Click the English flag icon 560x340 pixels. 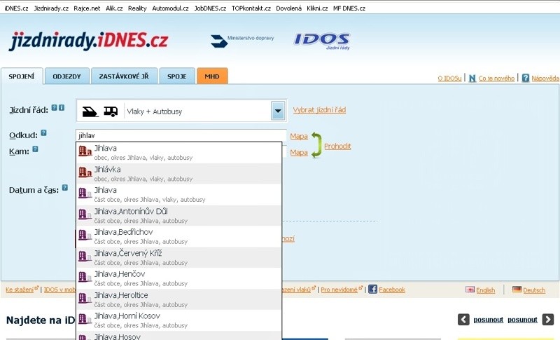[470, 290]
